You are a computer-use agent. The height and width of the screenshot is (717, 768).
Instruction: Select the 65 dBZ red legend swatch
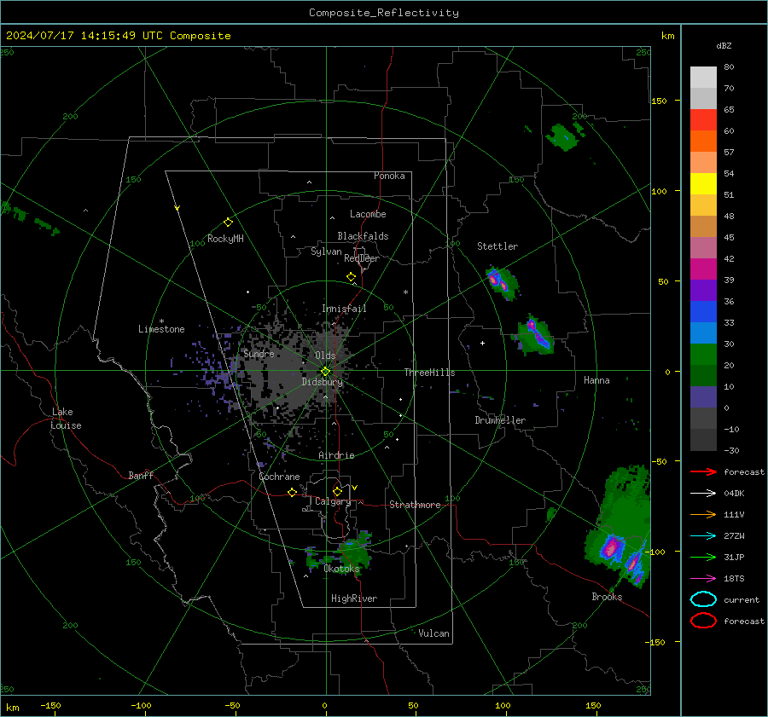pyautogui.click(x=703, y=119)
